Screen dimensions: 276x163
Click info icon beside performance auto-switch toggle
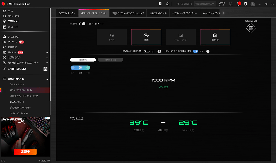(x=208, y=52)
